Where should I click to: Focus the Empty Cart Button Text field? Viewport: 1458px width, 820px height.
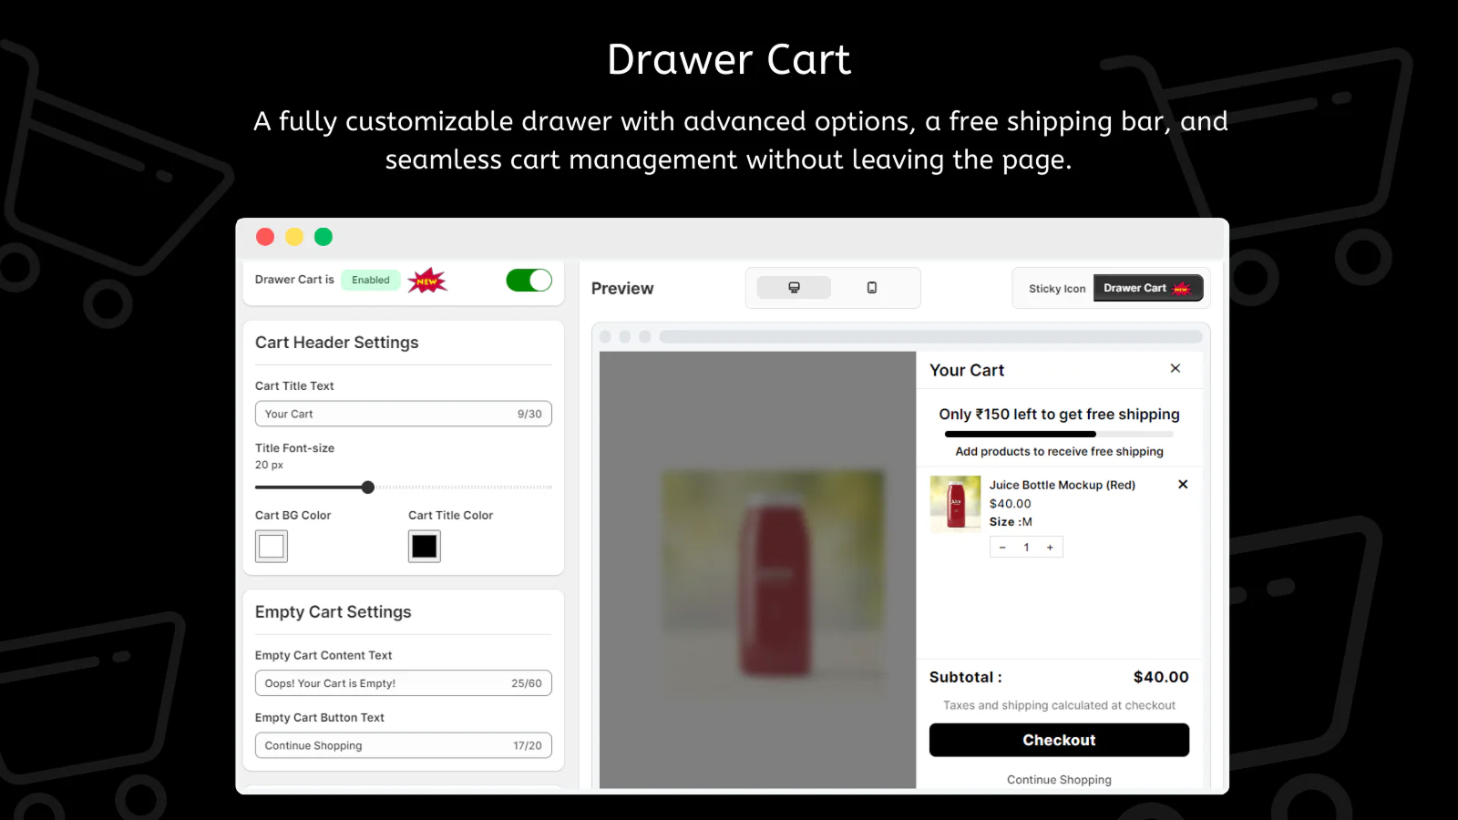coord(383,745)
